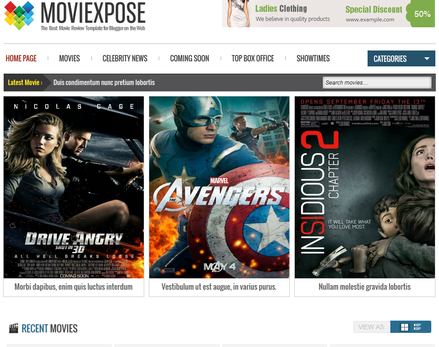Click the 'VIEW AS:' label
The image size is (439, 347).
click(372, 327)
